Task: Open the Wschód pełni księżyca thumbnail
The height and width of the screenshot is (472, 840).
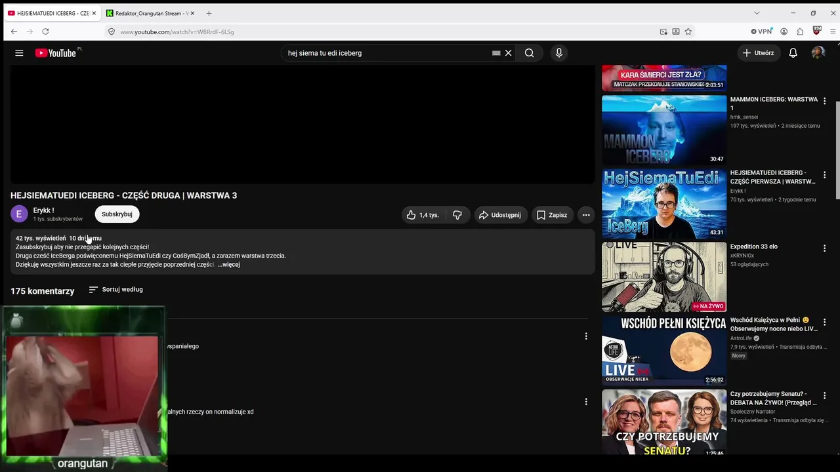Action: 664,351
